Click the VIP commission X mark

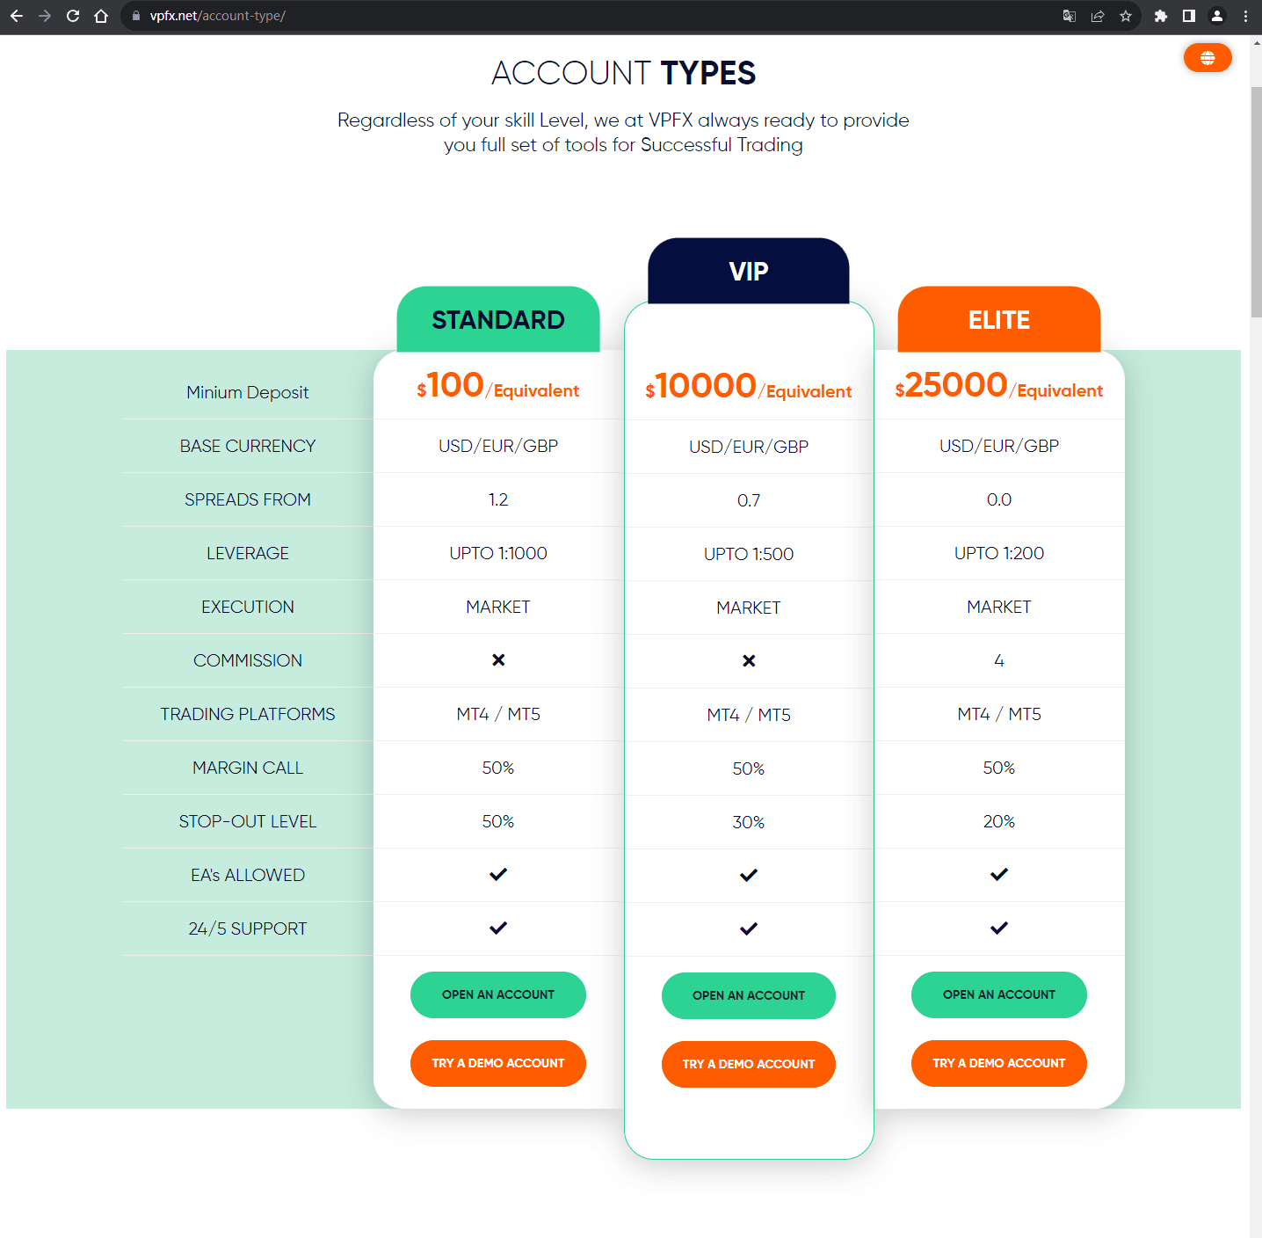(x=749, y=660)
